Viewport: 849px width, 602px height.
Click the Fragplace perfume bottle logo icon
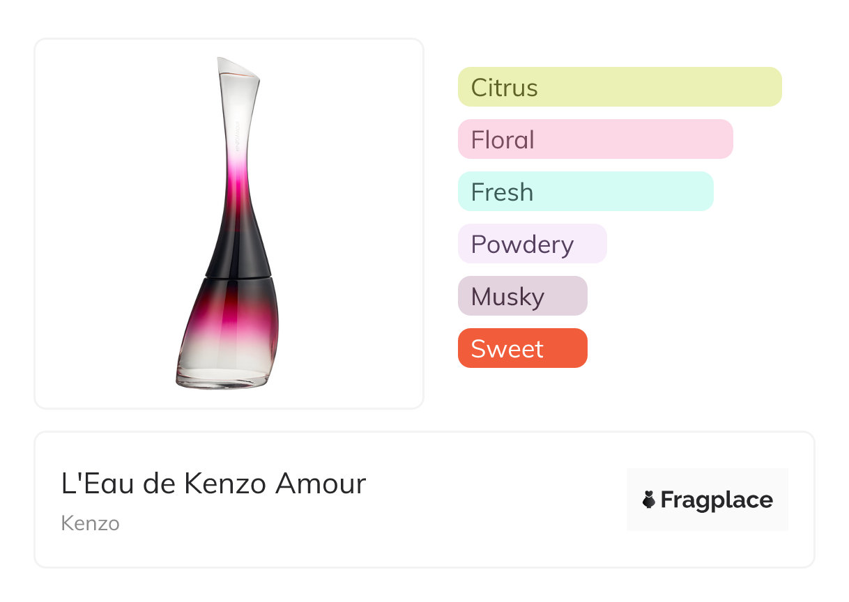tap(649, 500)
